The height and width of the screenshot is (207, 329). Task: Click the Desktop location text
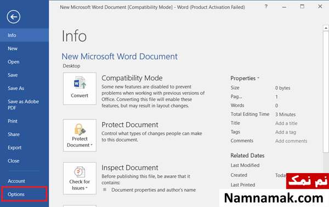tap(71, 66)
